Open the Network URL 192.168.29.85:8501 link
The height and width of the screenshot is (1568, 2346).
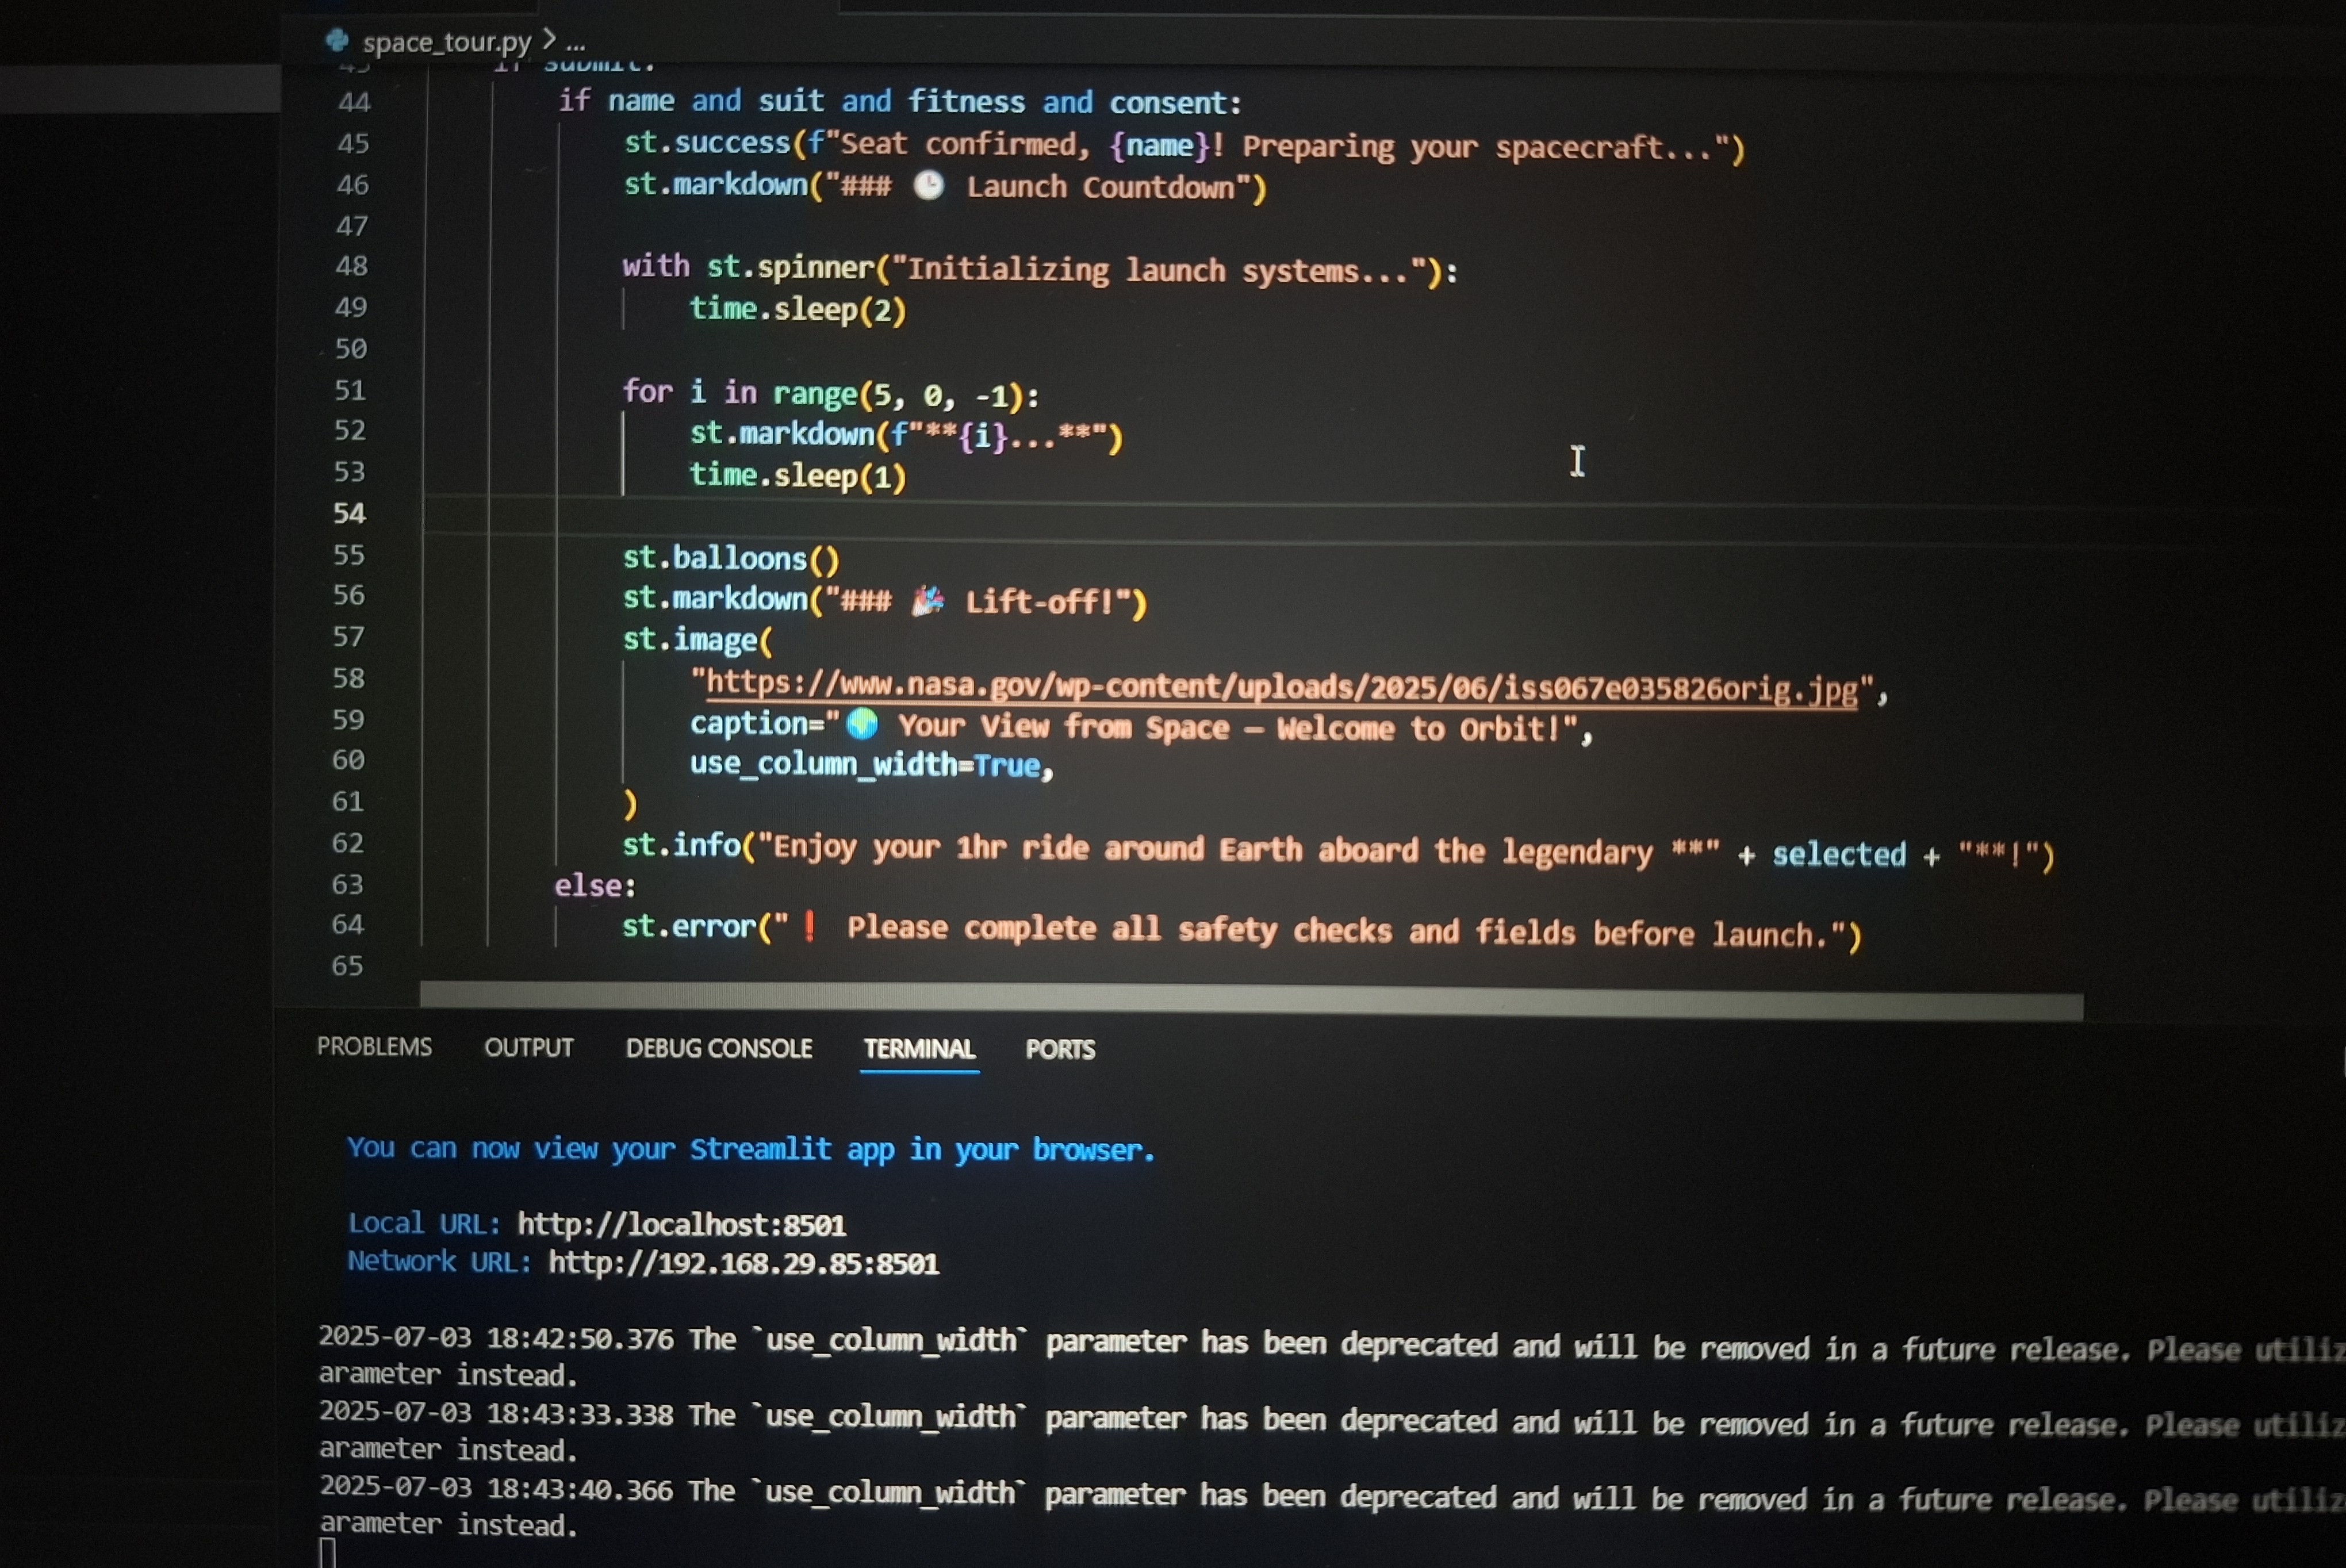click(x=743, y=1263)
